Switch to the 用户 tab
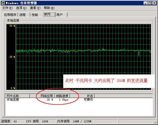Screen dimensions: 158x125 (61, 15)
